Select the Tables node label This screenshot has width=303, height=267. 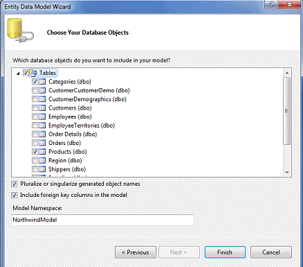(48, 73)
